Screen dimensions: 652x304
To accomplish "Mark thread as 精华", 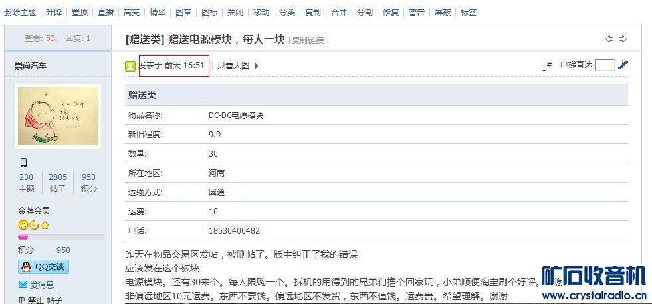I will 158,13.
